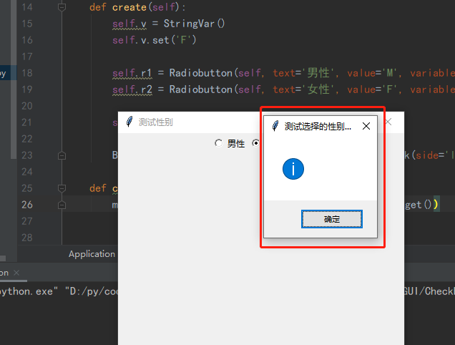Click the self.r2 Radiobutton code line

pyautogui.click(x=283, y=89)
